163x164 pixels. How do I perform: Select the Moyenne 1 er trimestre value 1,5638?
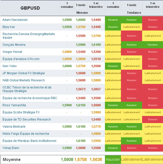pos(96,159)
